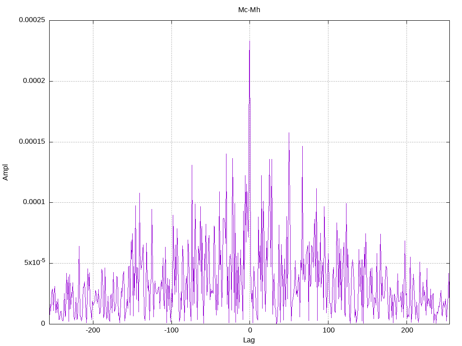Screen dimensions: 462x346
Task: Click the x-axis tick label 200
Action: 407,330
